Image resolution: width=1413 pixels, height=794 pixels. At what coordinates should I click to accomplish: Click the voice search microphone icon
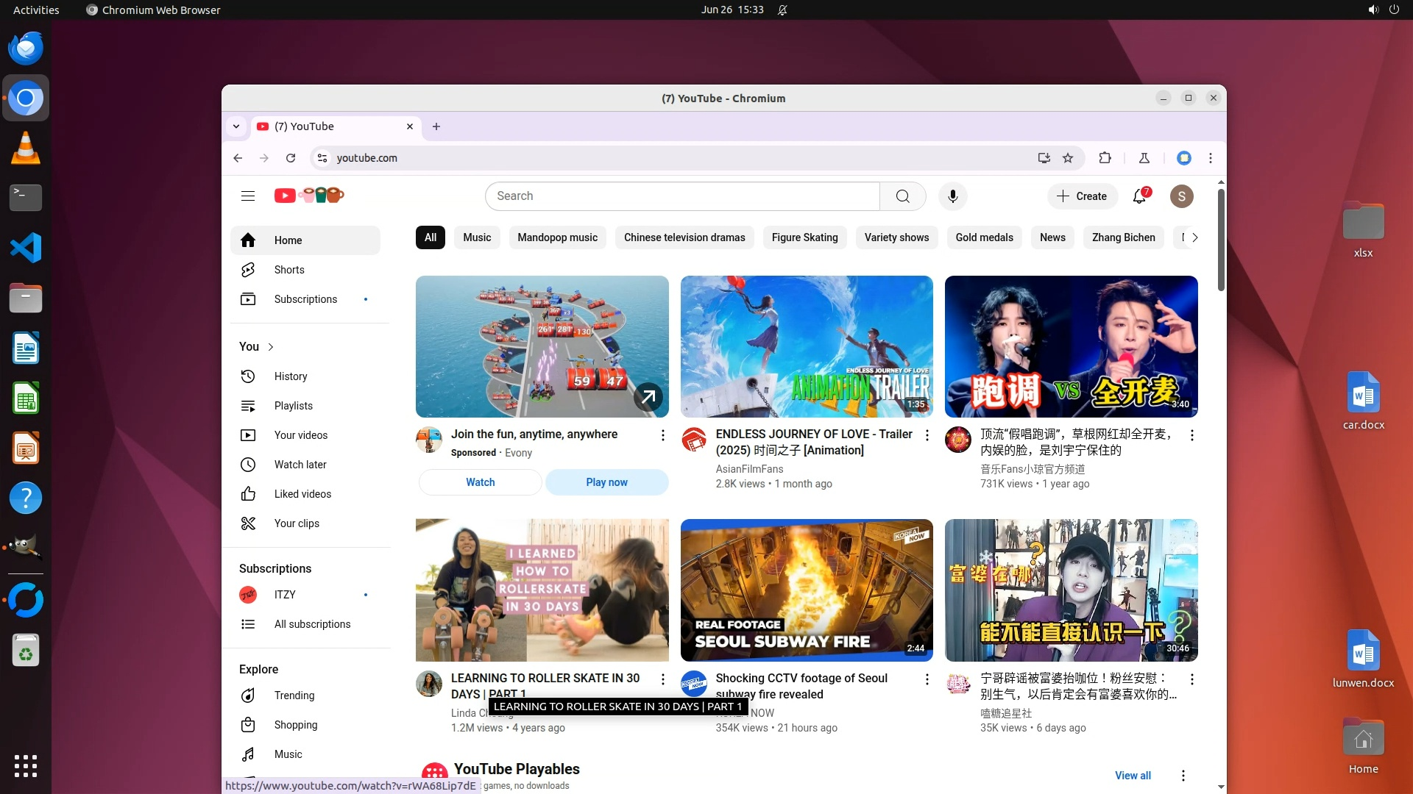pos(952,196)
